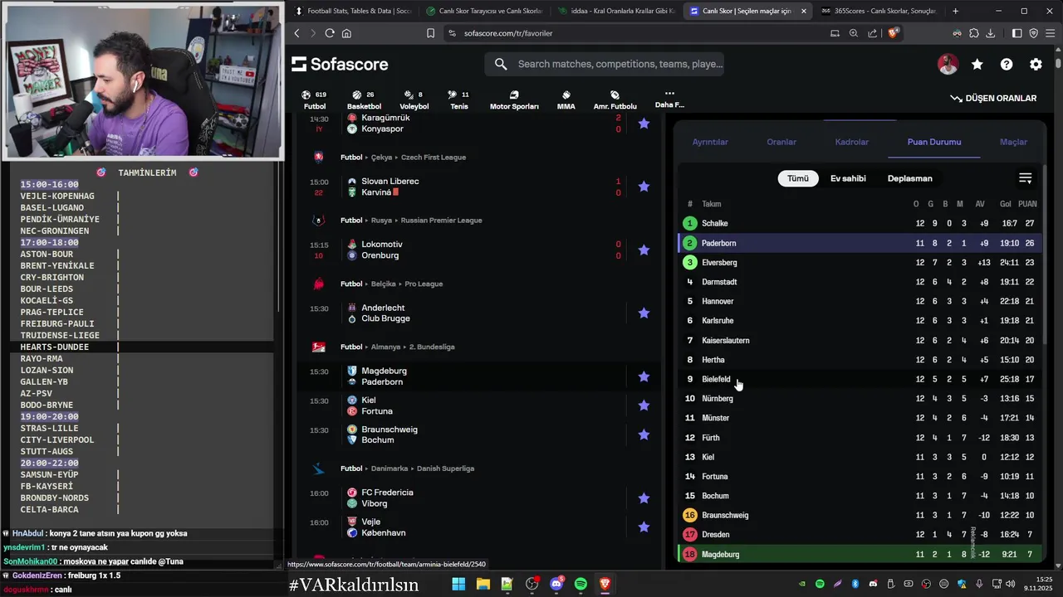This screenshot has width=1063, height=597.
Task: Go to the browser home page
Action: (x=346, y=33)
